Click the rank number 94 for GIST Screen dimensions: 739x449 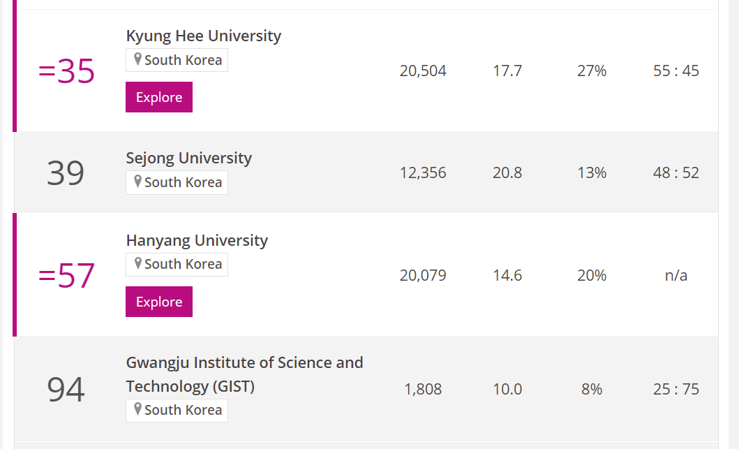[x=66, y=390]
